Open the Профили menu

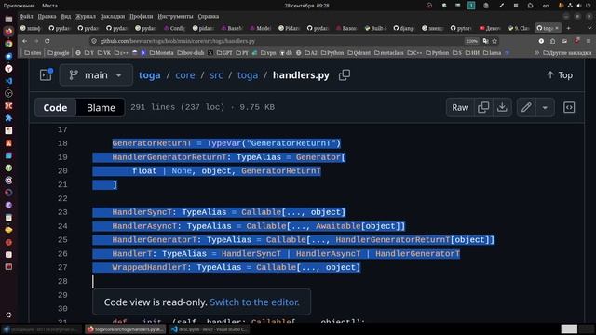coord(141,17)
